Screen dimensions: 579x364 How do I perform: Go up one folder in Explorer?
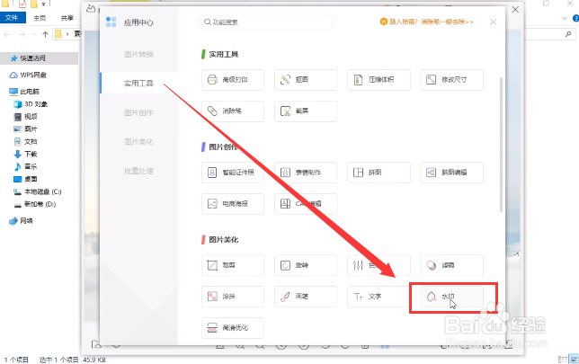[45, 34]
